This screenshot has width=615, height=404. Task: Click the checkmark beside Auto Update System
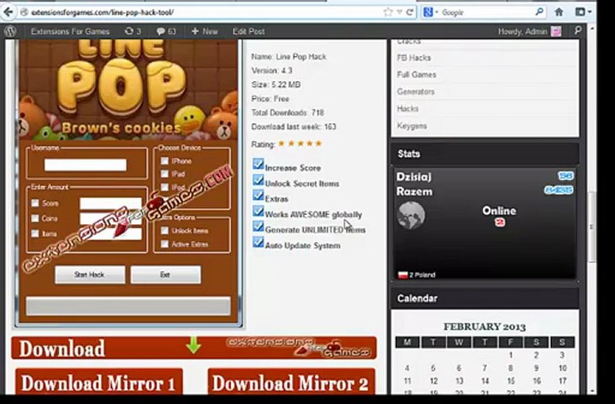(258, 242)
